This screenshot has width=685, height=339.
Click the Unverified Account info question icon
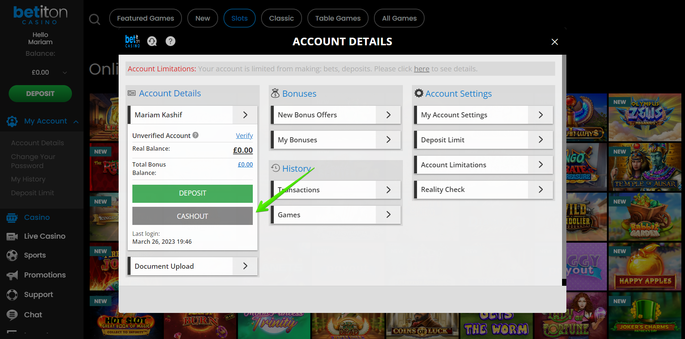[x=195, y=135]
